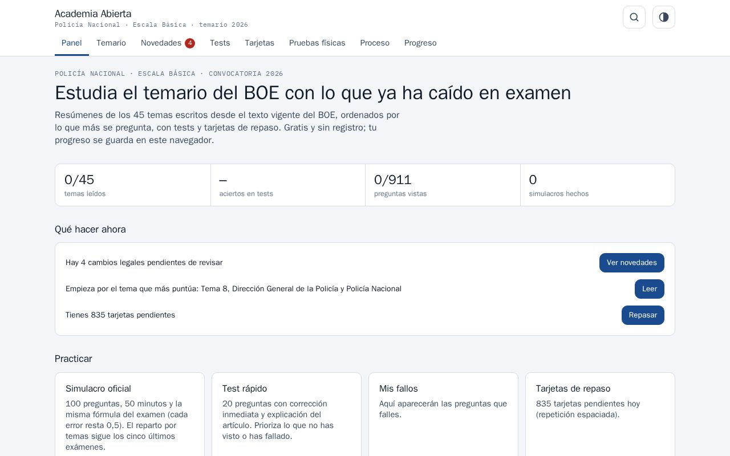Click the Ver novedades button
Screen dimensions: 730x456
632,263
